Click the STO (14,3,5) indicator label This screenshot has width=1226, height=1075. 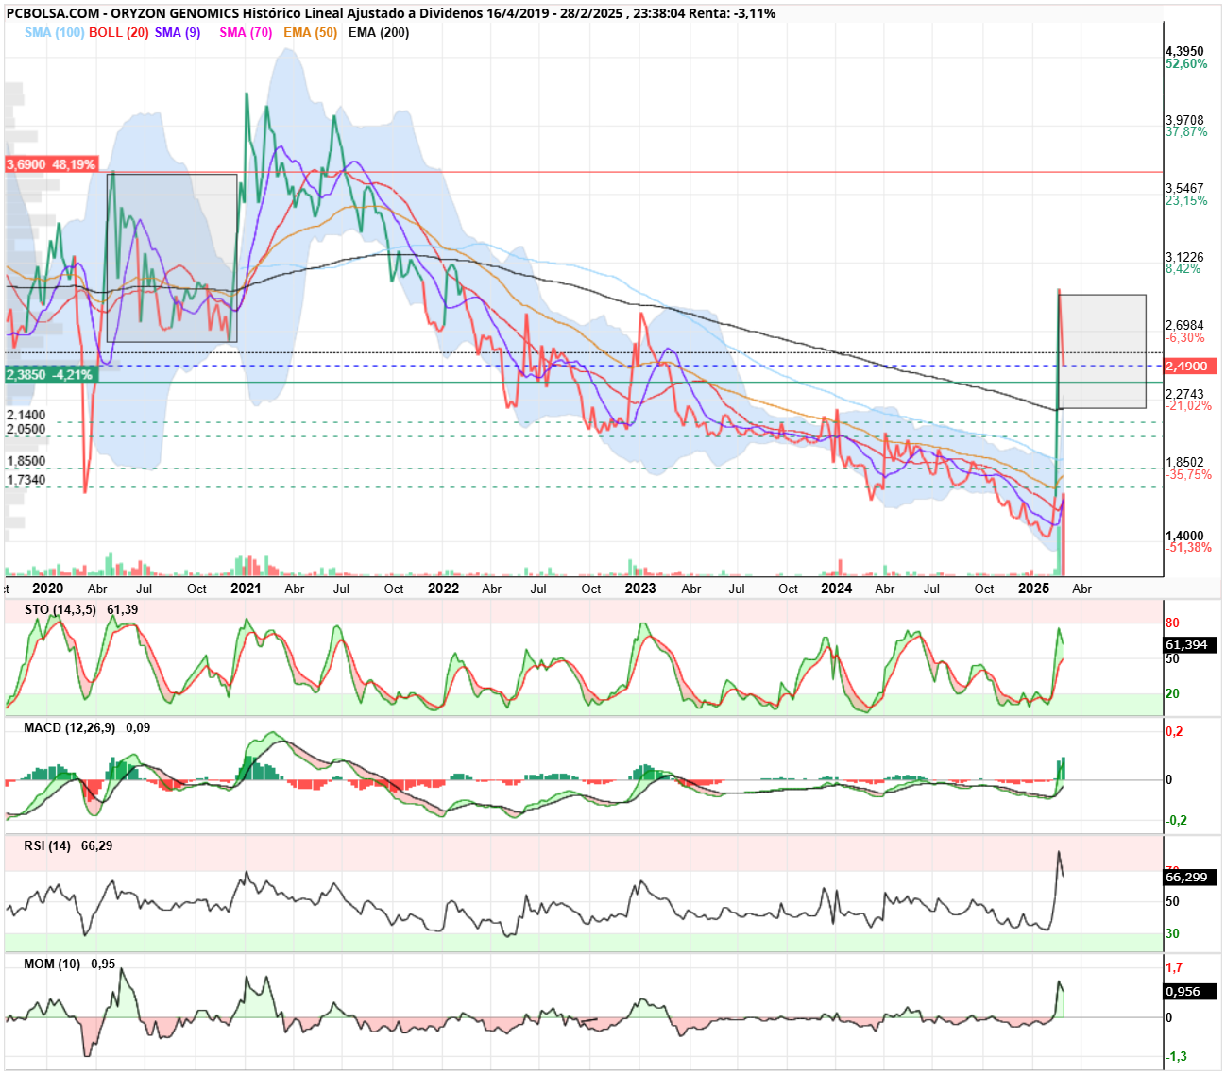pyautogui.click(x=60, y=609)
